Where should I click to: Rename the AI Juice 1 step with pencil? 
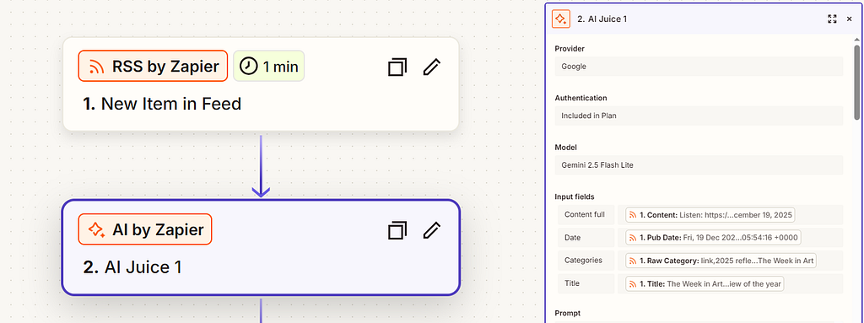coord(431,230)
